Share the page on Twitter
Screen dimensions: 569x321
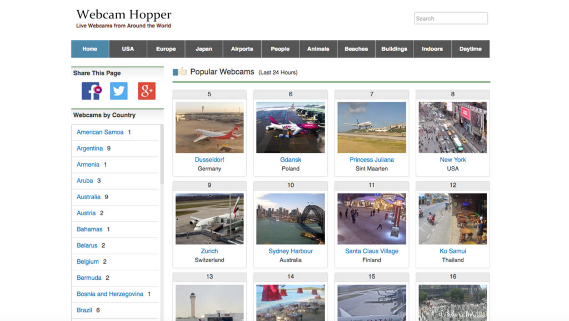tap(119, 91)
